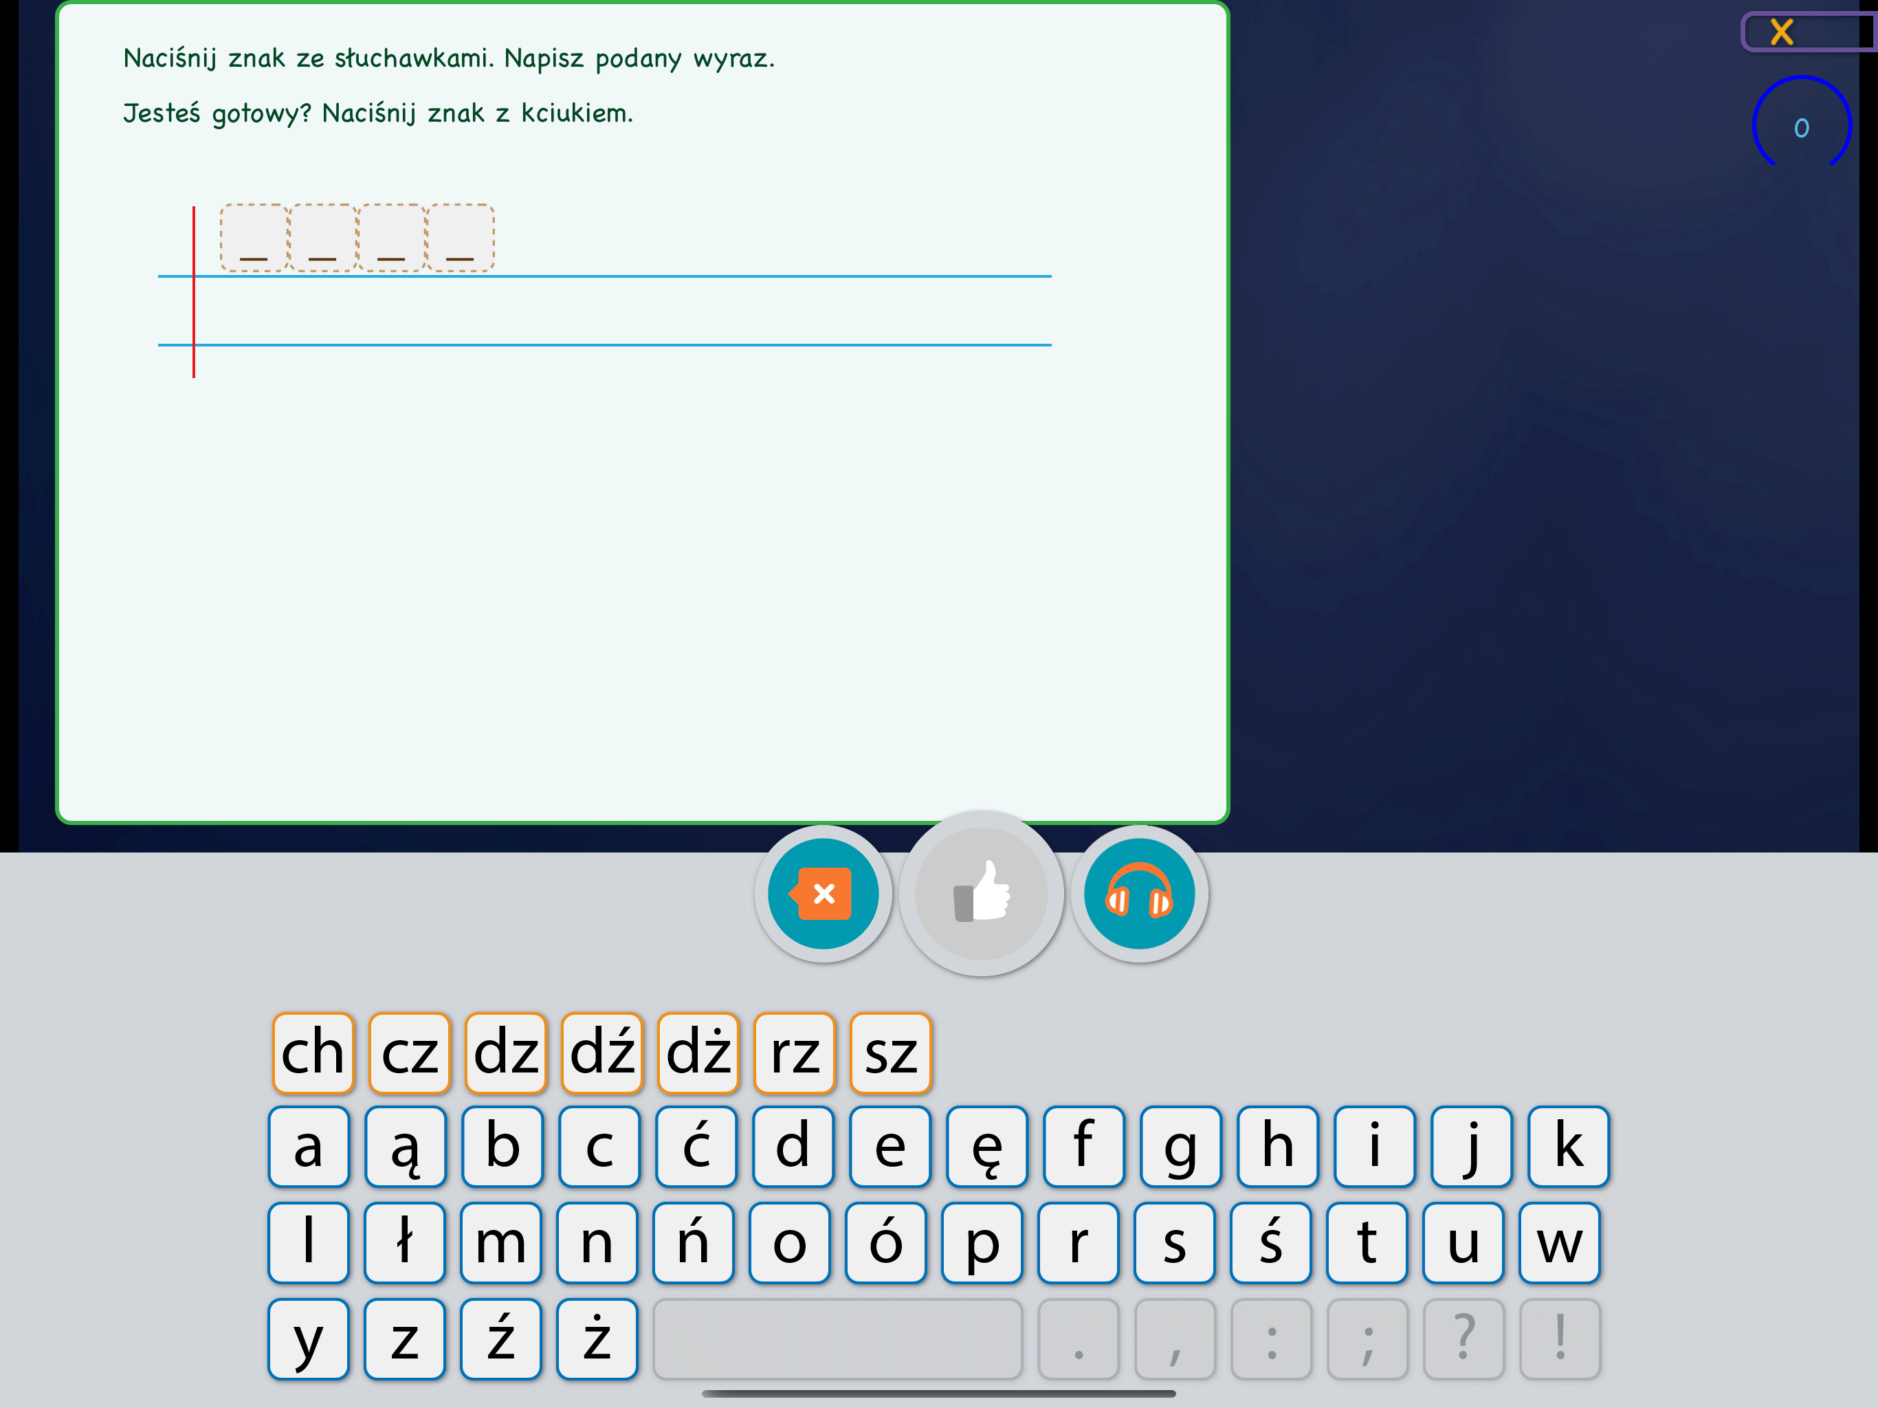Tap the letter 'g' key

(1180, 1147)
